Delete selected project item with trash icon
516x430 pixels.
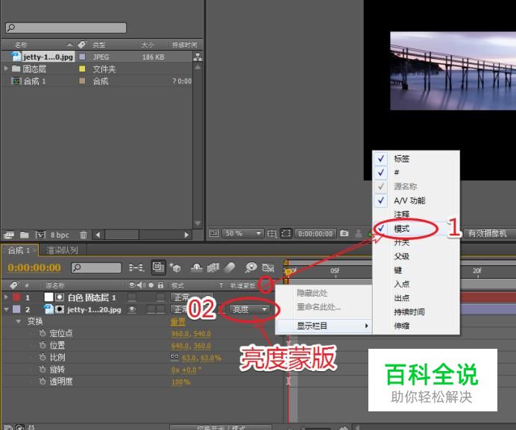84,235
